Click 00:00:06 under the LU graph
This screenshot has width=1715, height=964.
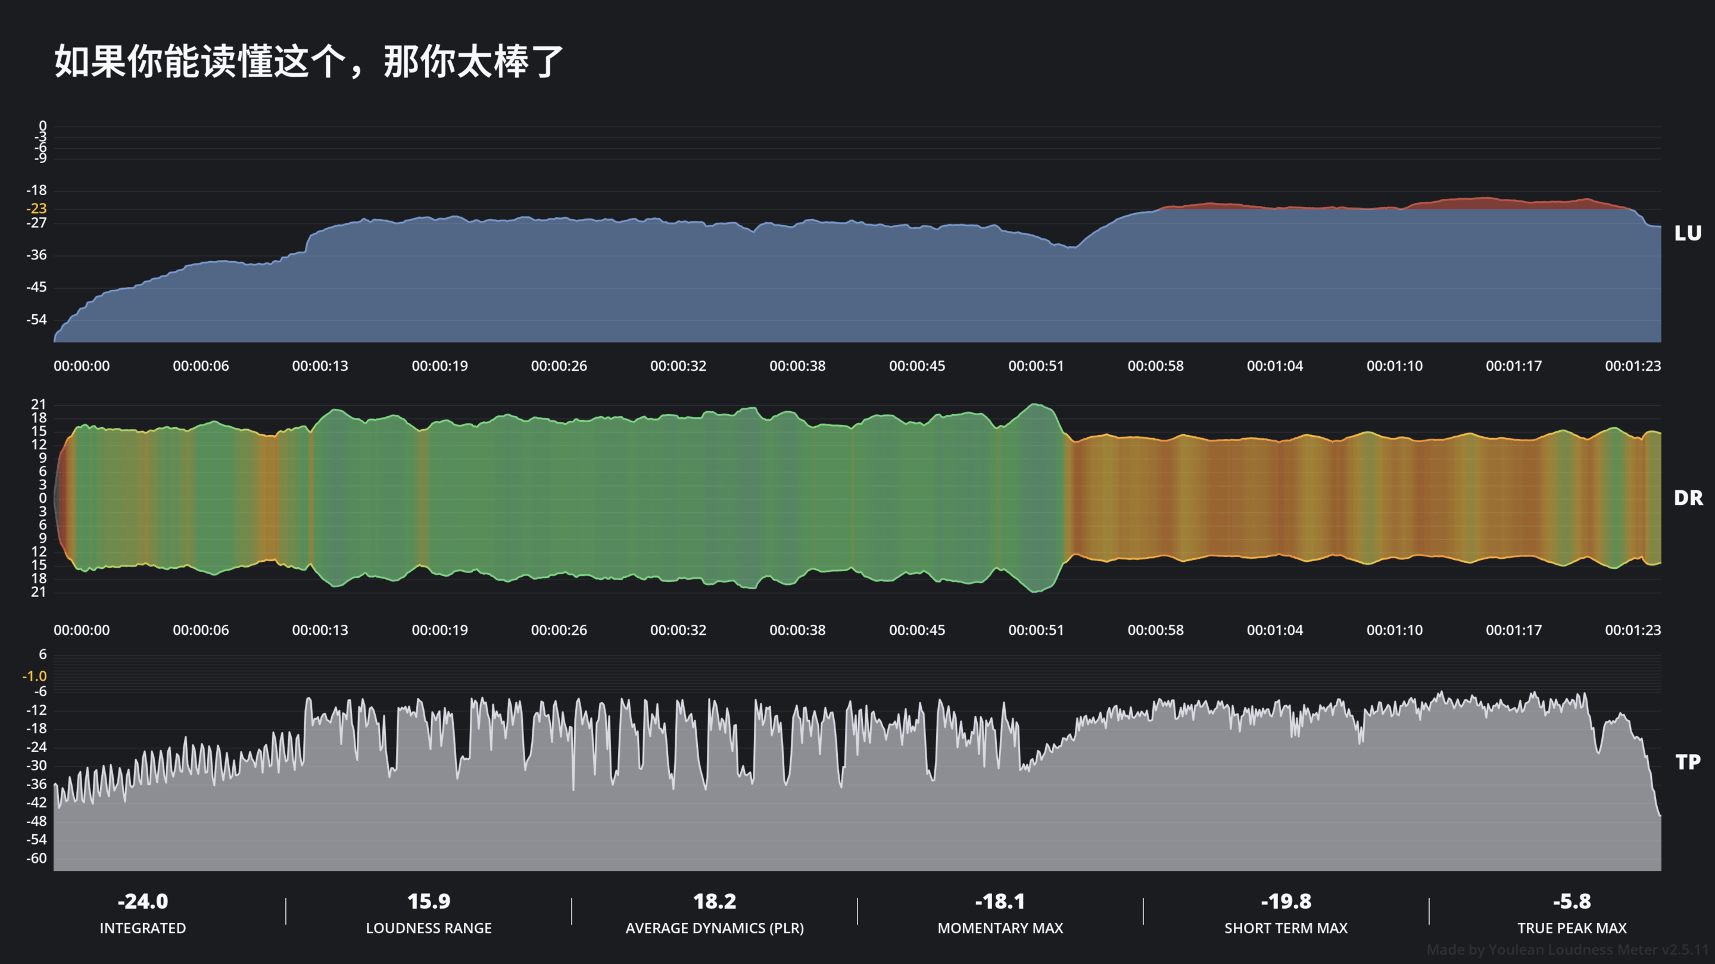[201, 366]
